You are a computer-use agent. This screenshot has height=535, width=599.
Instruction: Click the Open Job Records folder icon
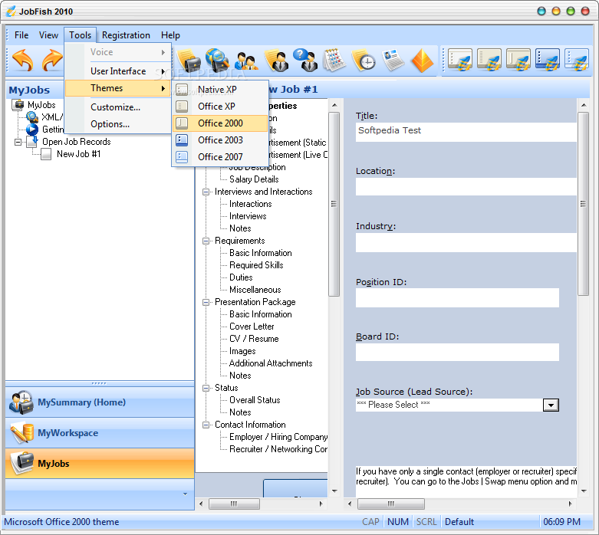[32, 142]
